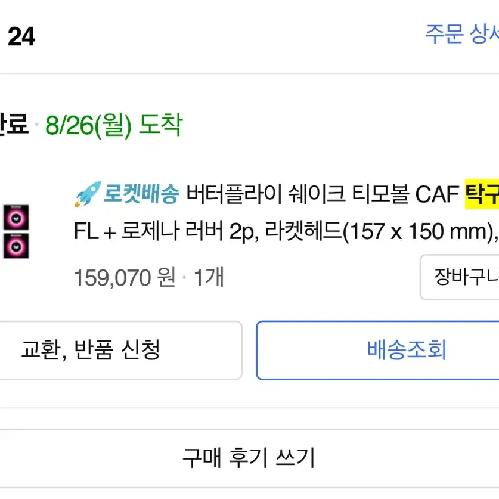The image size is (499, 499).
Task: Open the top pink rubber product thumbnail
Action: click(16, 218)
